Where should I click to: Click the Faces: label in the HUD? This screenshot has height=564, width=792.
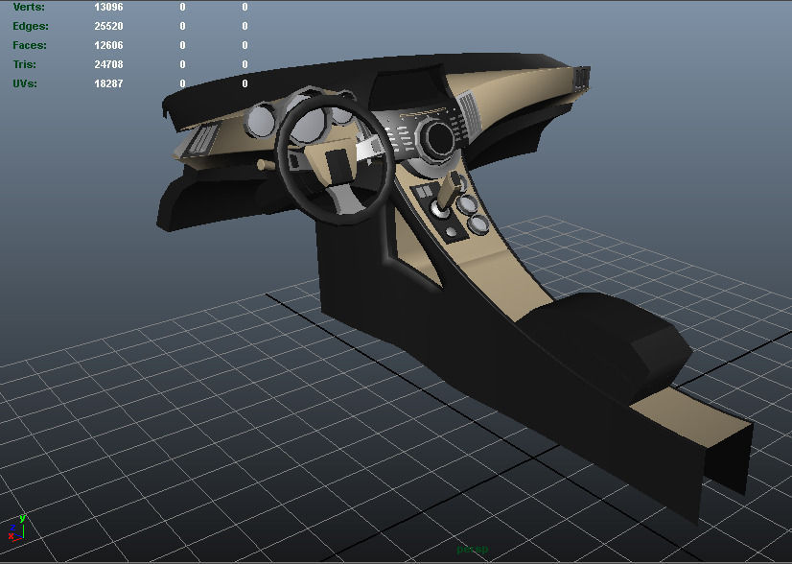coord(30,45)
